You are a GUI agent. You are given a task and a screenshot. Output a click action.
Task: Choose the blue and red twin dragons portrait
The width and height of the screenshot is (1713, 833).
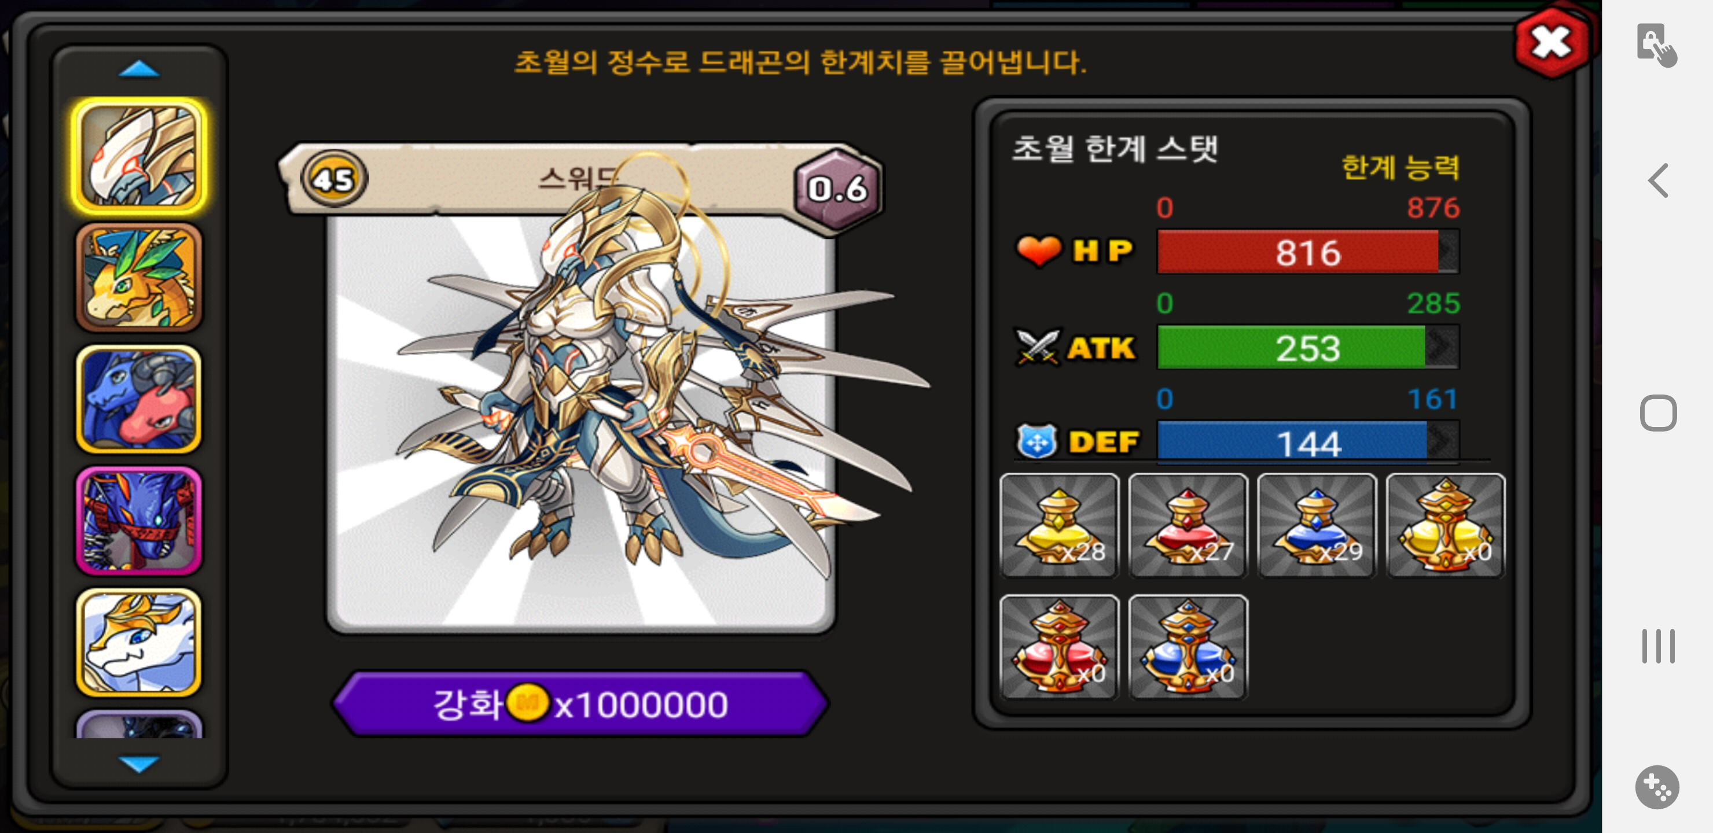coord(139,400)
